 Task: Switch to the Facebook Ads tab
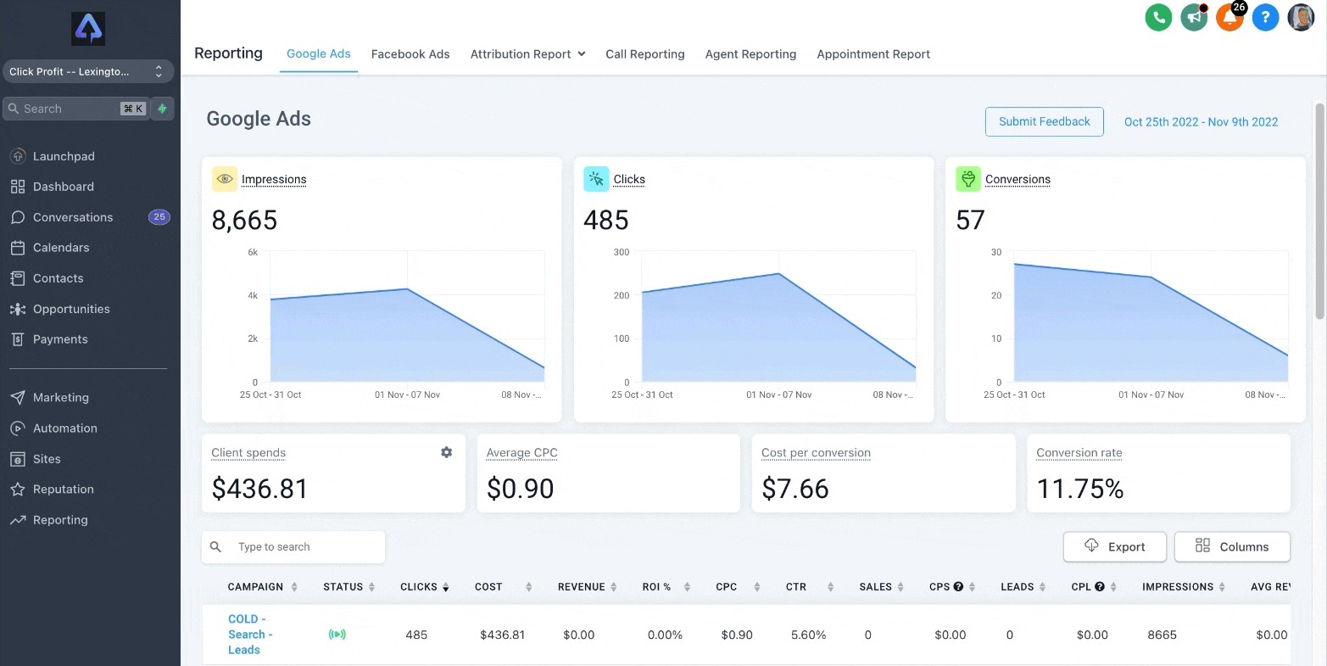click(410, 53)
